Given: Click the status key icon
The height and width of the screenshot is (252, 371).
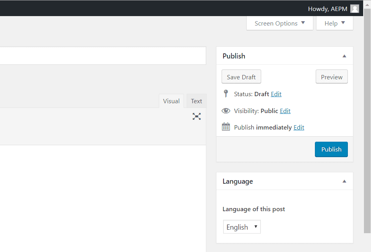Looking at the screenshot, I should [x=226, y=93].
